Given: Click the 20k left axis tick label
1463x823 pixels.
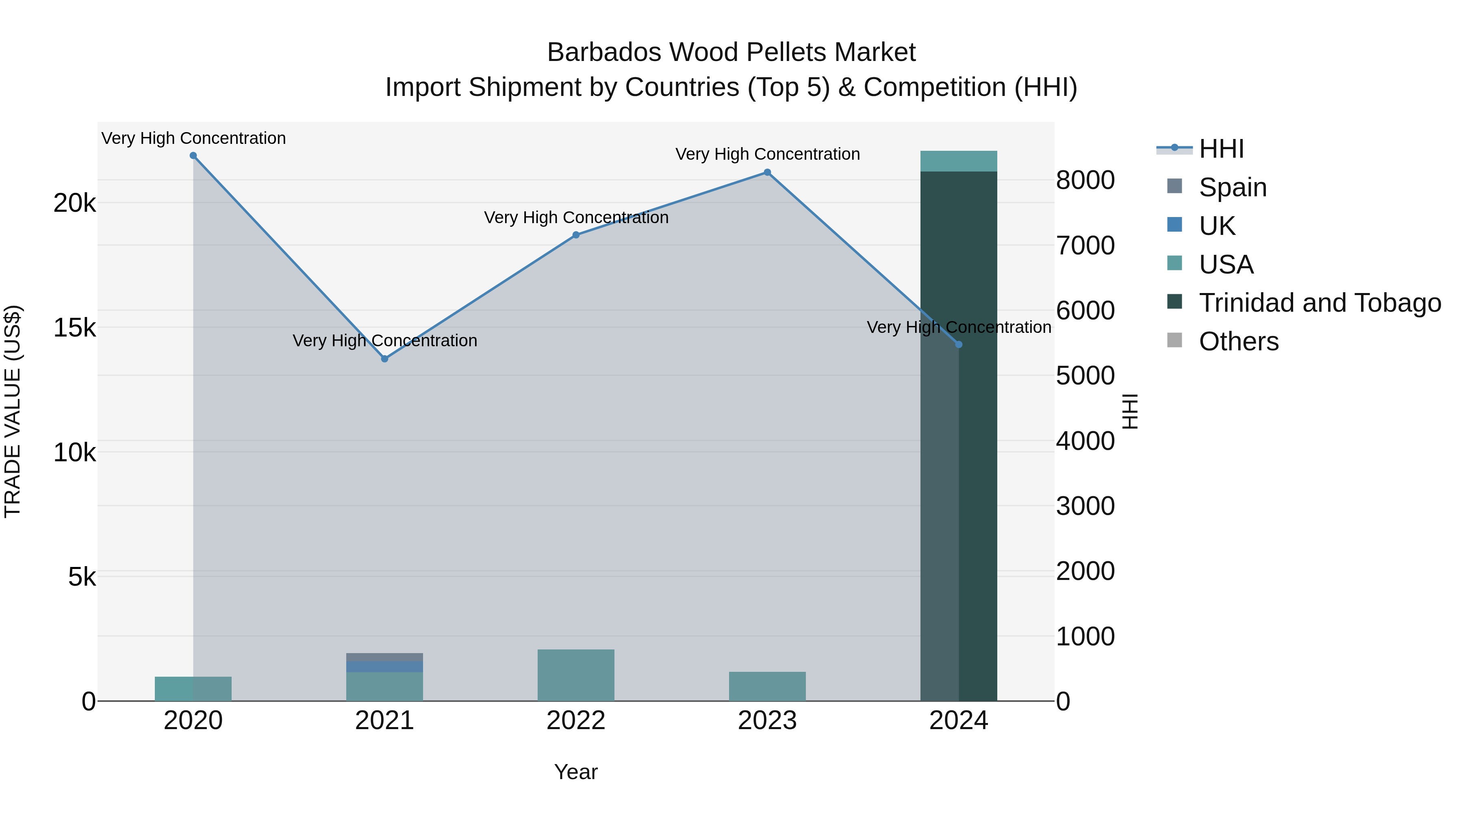Looking at the screenshot, I should pos(75,203).
